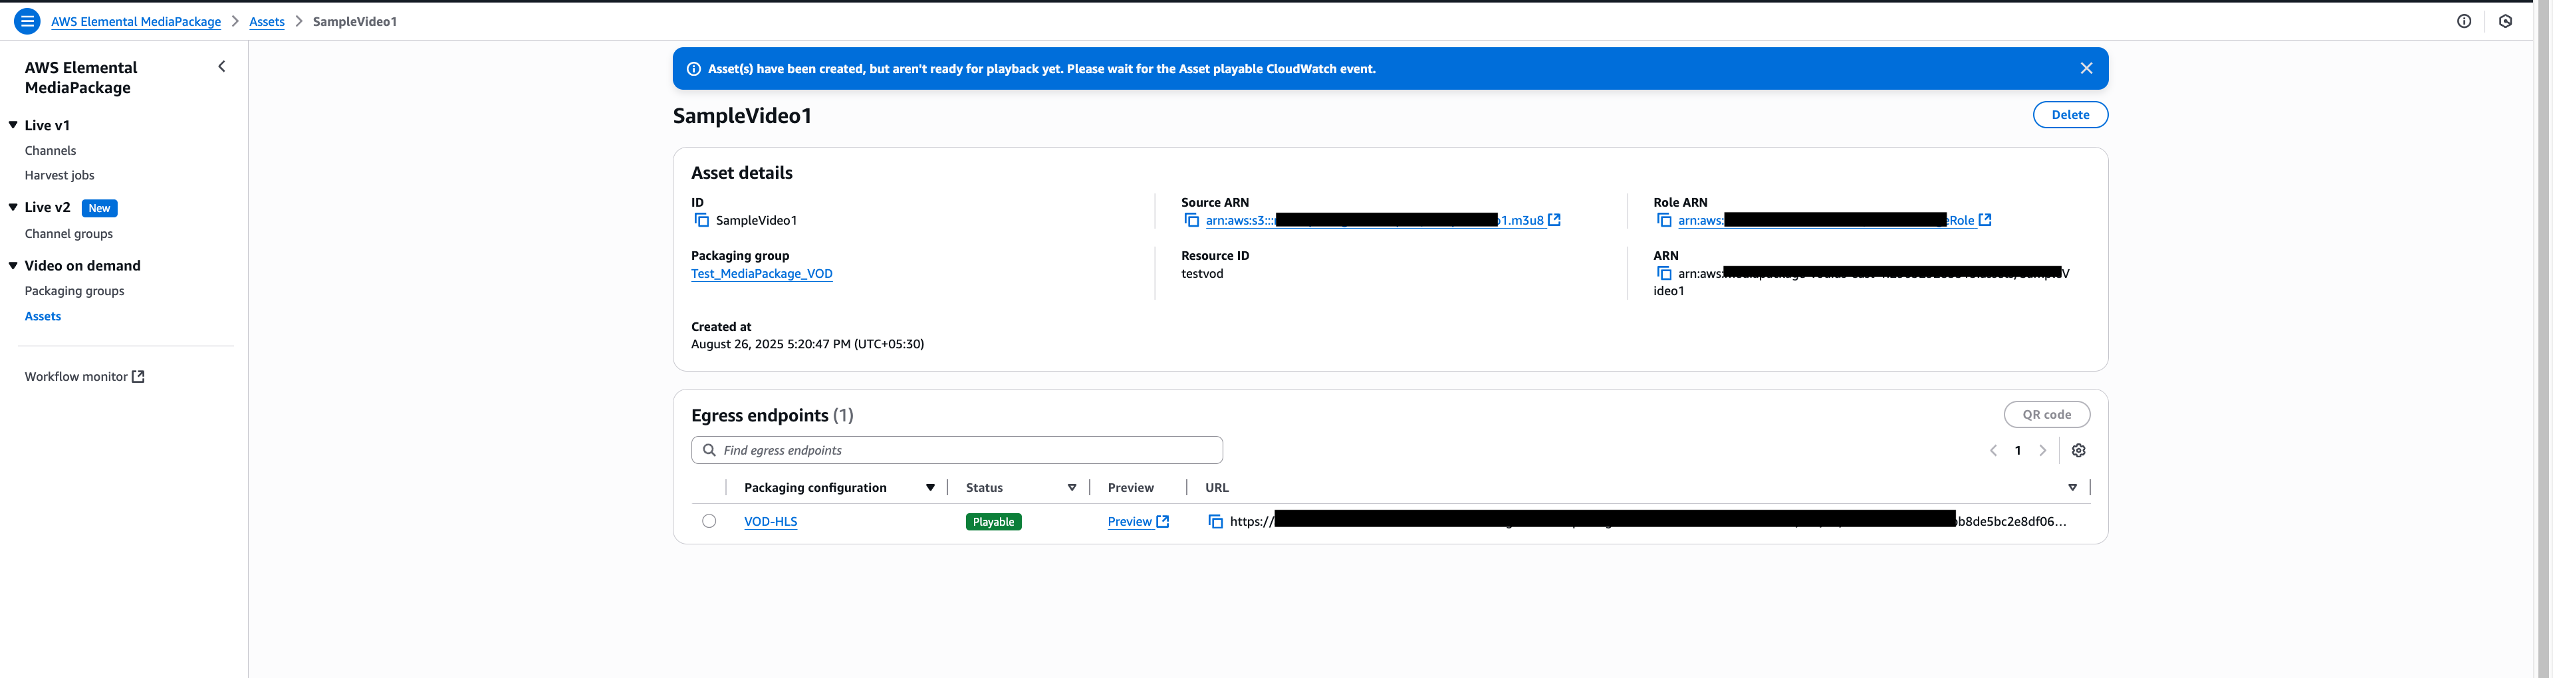The width and height of the screenshot is (2553, 678).
Task: Copy the Role ARN value
Action: click(x=1664, y=220)
